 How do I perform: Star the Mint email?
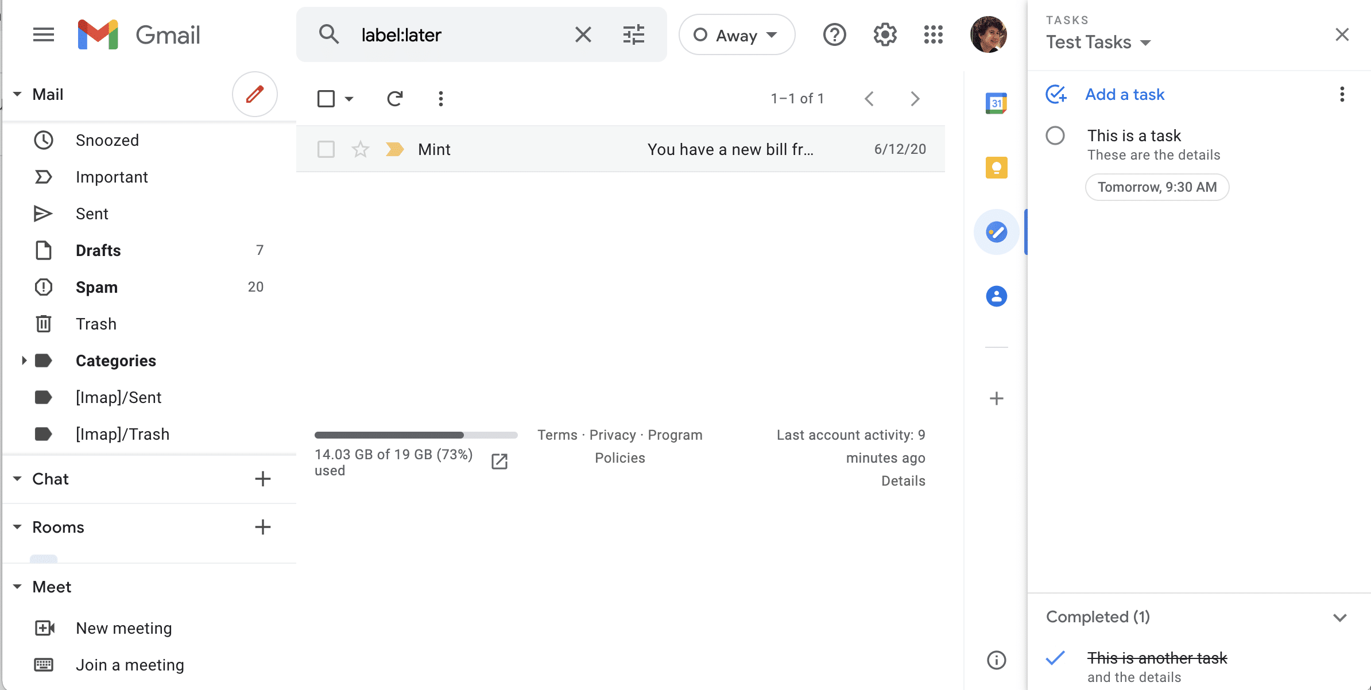point(361,149)
